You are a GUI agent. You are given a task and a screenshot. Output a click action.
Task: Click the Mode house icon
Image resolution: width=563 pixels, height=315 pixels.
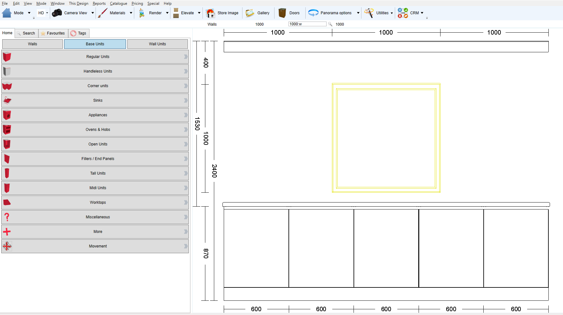pos(7,13)
